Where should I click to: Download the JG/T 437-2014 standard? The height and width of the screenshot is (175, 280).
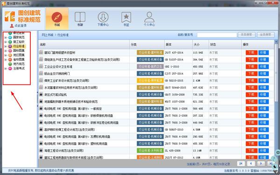click(252, 52)
